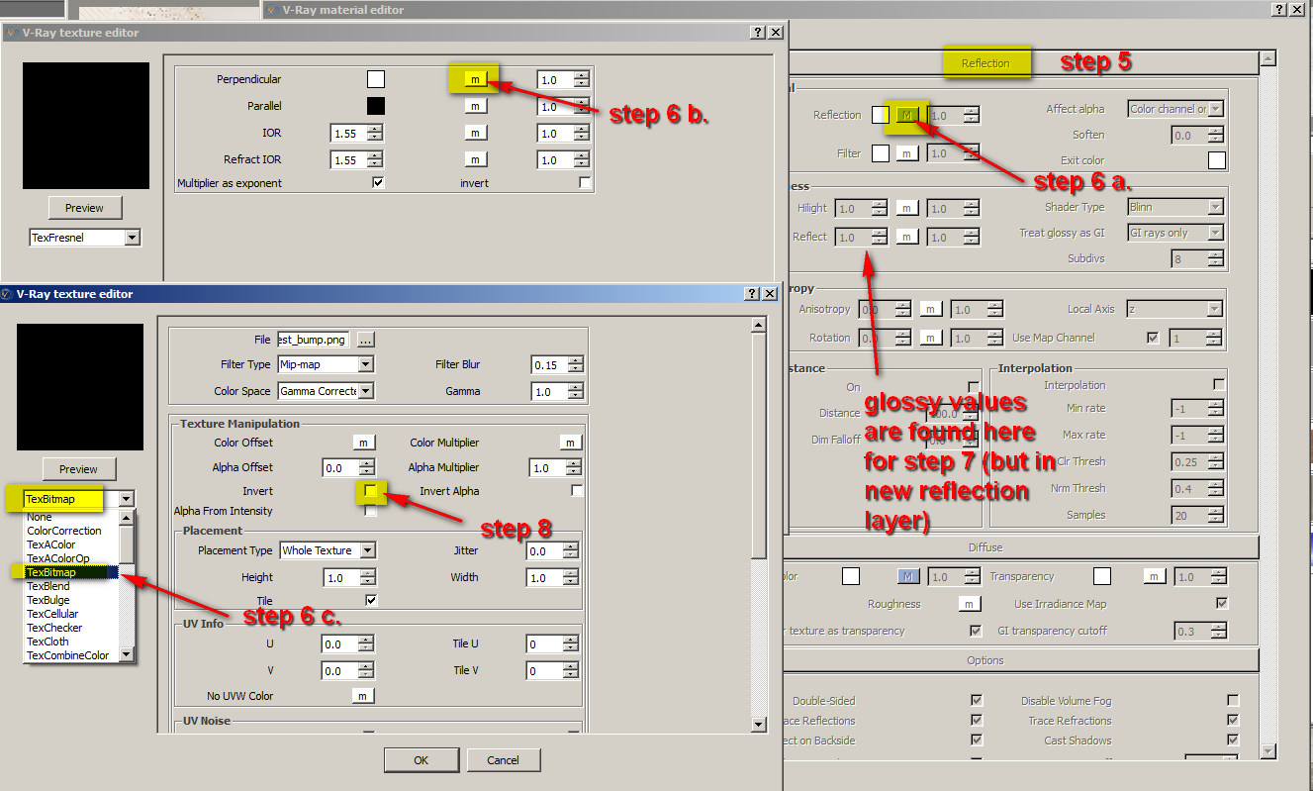The height and width of the screenshot is (791, 1313).
Task: Click Hilight glossiness 'm' button
Action: [907, 208]
